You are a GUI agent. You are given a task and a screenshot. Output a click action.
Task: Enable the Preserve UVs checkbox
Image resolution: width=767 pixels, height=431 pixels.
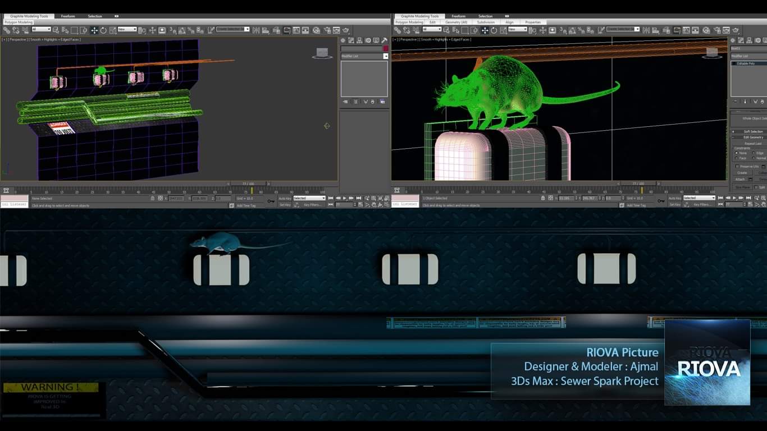click(737, 167)
